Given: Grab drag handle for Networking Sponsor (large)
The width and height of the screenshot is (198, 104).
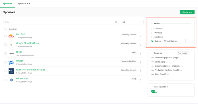Looking at the screenshot, I should tap(153, 58).
